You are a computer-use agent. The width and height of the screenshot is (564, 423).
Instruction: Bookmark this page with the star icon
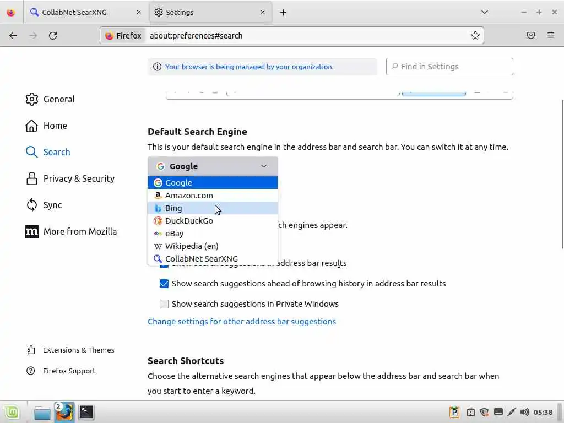point(475,35)
